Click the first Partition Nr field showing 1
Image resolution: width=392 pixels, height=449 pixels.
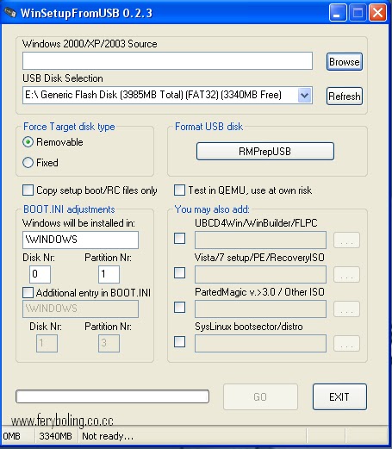(109, 274)
